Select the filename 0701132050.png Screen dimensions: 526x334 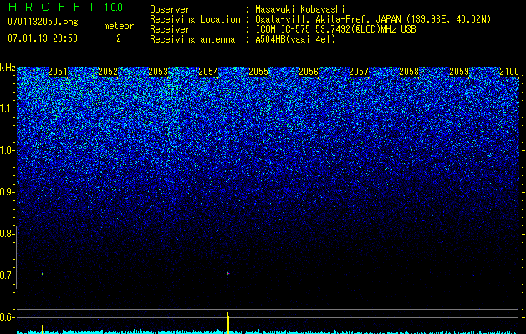point(43,23)
